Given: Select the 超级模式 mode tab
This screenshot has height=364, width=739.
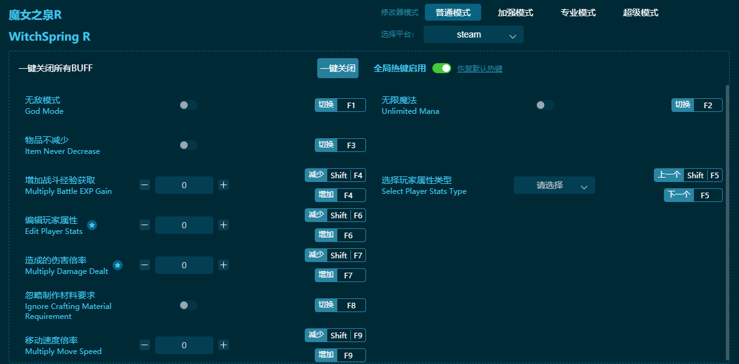Looking at the screenshot, I should point(640,13).
